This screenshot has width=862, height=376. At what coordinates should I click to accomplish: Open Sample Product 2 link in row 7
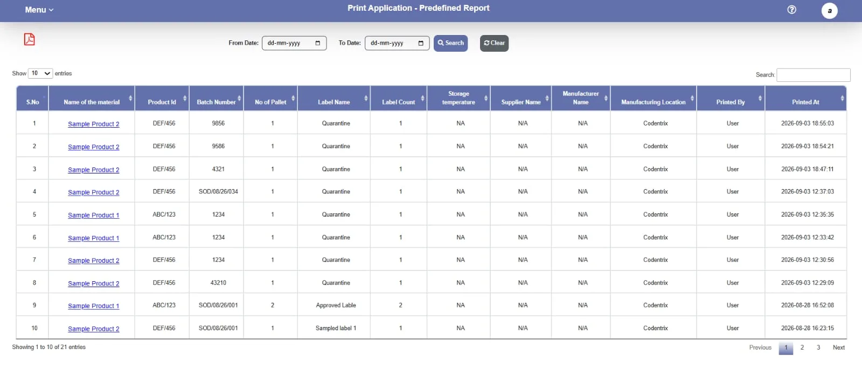[94, 261]
